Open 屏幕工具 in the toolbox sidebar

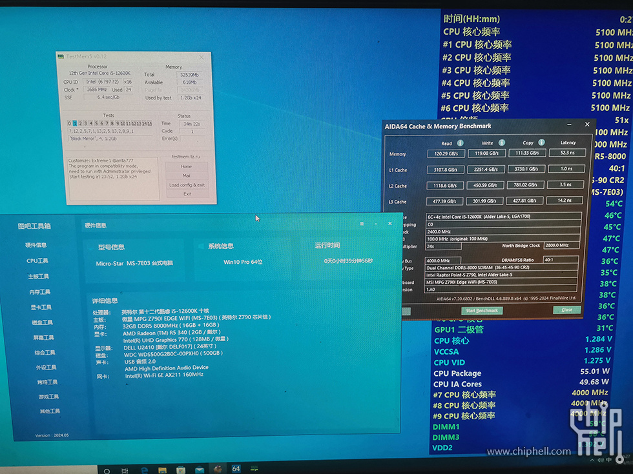[x=44, y=337]
